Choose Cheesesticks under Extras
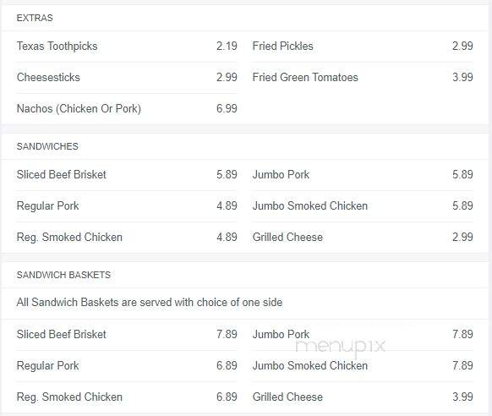 tap(127, 78)
